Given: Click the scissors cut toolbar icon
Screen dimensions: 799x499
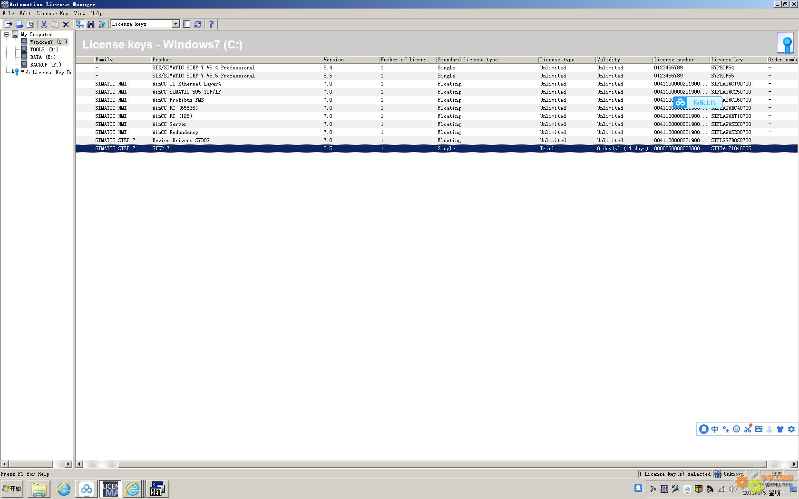Looking at the screenshot, I should (44, 24).
